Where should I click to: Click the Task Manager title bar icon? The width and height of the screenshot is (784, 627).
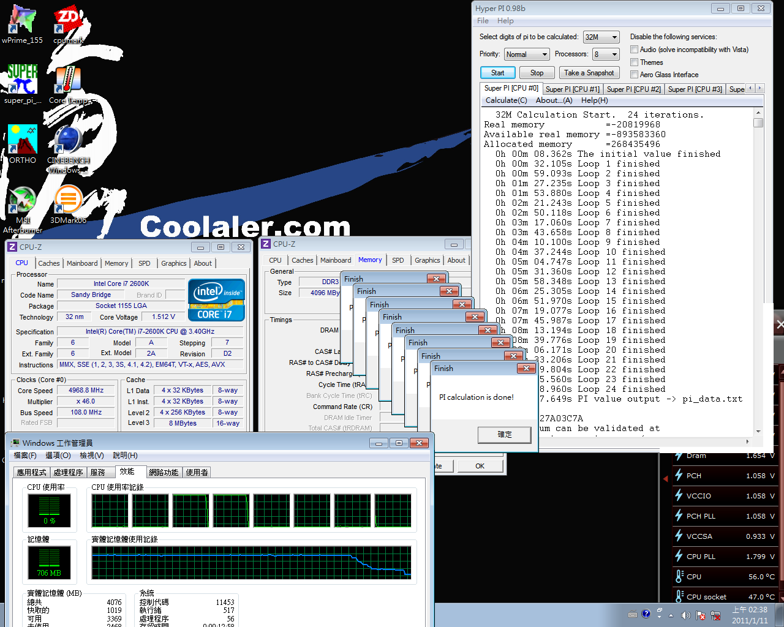(15, 443)
